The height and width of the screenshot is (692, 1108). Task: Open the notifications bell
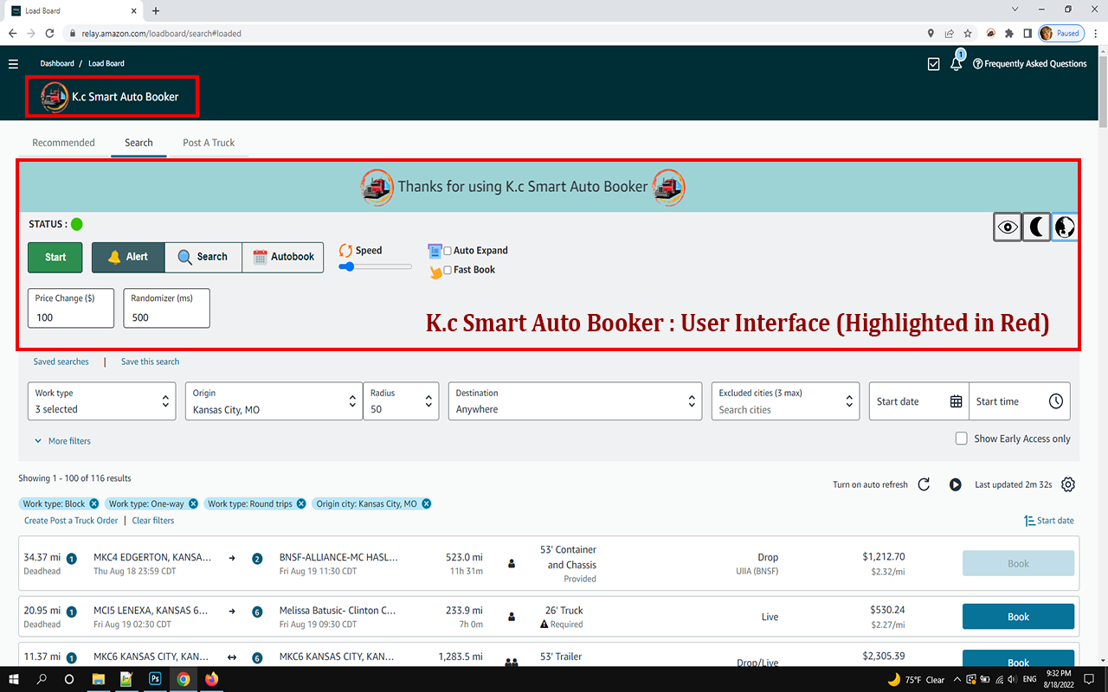tap(957, 62)
